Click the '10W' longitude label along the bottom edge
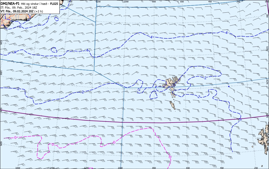This screenshot has height=169, width=269. pyautogui.click(x=120, y=168)
